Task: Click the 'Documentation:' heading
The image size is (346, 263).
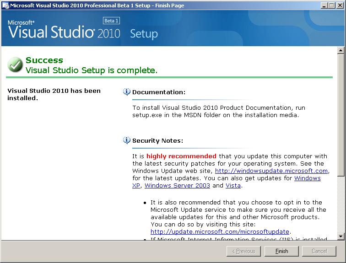Action: (x=159, y=92)
